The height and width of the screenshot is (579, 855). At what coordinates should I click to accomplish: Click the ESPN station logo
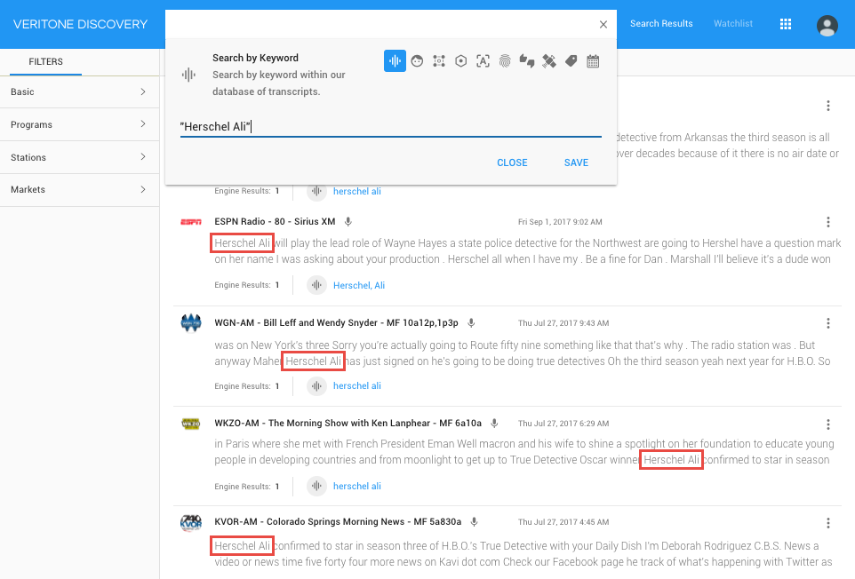(x=191, y=222)
